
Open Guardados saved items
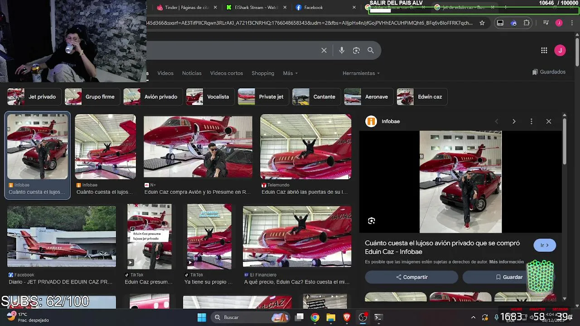(549, 72)
